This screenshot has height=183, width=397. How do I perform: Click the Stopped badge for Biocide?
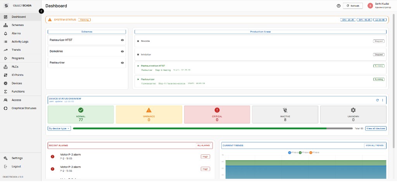coord(379,41)
